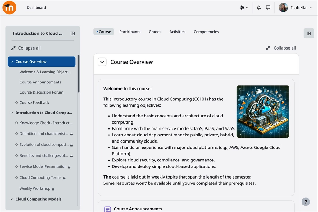Select the Course tab

pos(104,32)
